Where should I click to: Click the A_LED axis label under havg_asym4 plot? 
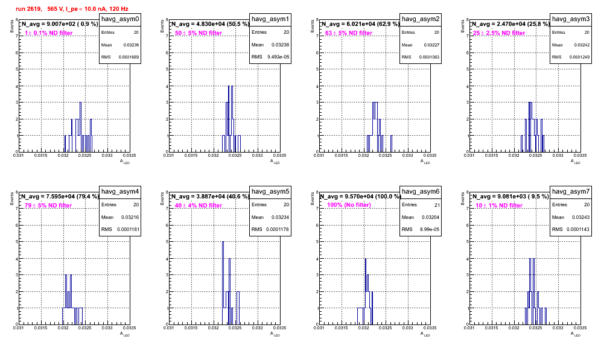pos(125,334)
